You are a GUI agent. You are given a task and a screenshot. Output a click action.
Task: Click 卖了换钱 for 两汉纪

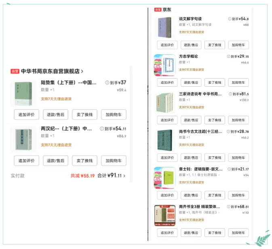coord(84,161)
